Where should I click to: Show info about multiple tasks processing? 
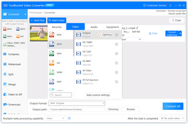coord(69,118)
